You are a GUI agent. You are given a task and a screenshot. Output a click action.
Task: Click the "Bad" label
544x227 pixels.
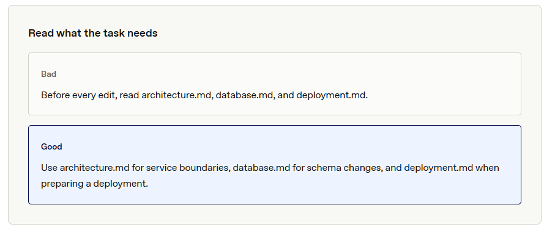(x=48, y=74)
